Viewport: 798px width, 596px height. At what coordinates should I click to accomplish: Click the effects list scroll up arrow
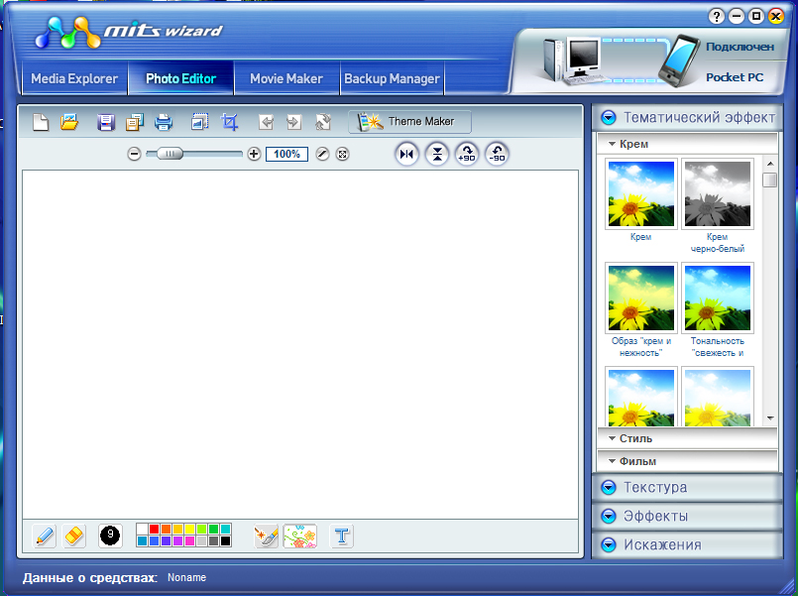point(770,164)
